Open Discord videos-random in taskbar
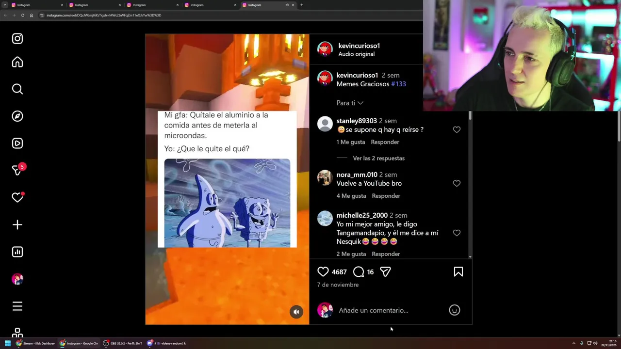 pyautogui.click(x=167, y=343)
